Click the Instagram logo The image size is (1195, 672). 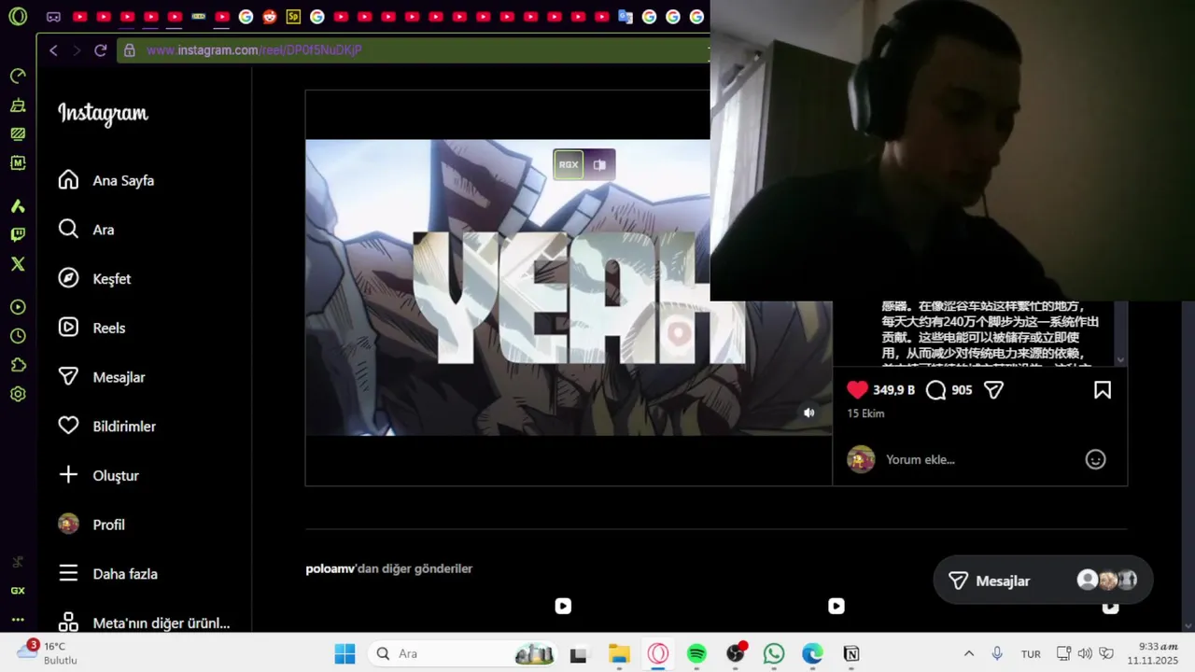[x=103, y=114]
